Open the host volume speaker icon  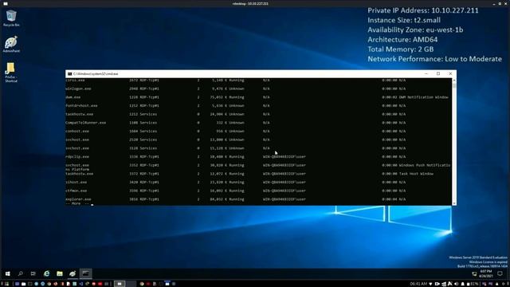457,284
